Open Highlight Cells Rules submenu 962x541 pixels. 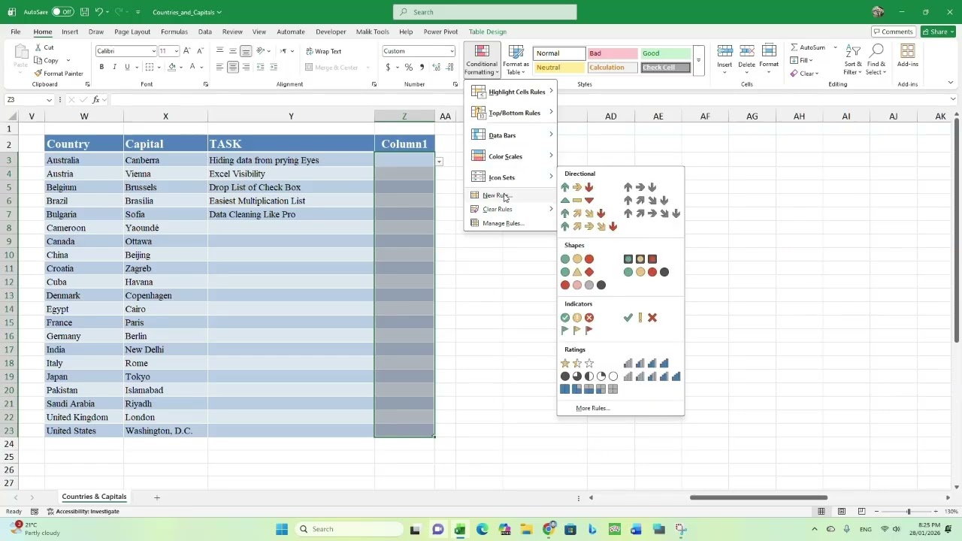tap(510, 92)
